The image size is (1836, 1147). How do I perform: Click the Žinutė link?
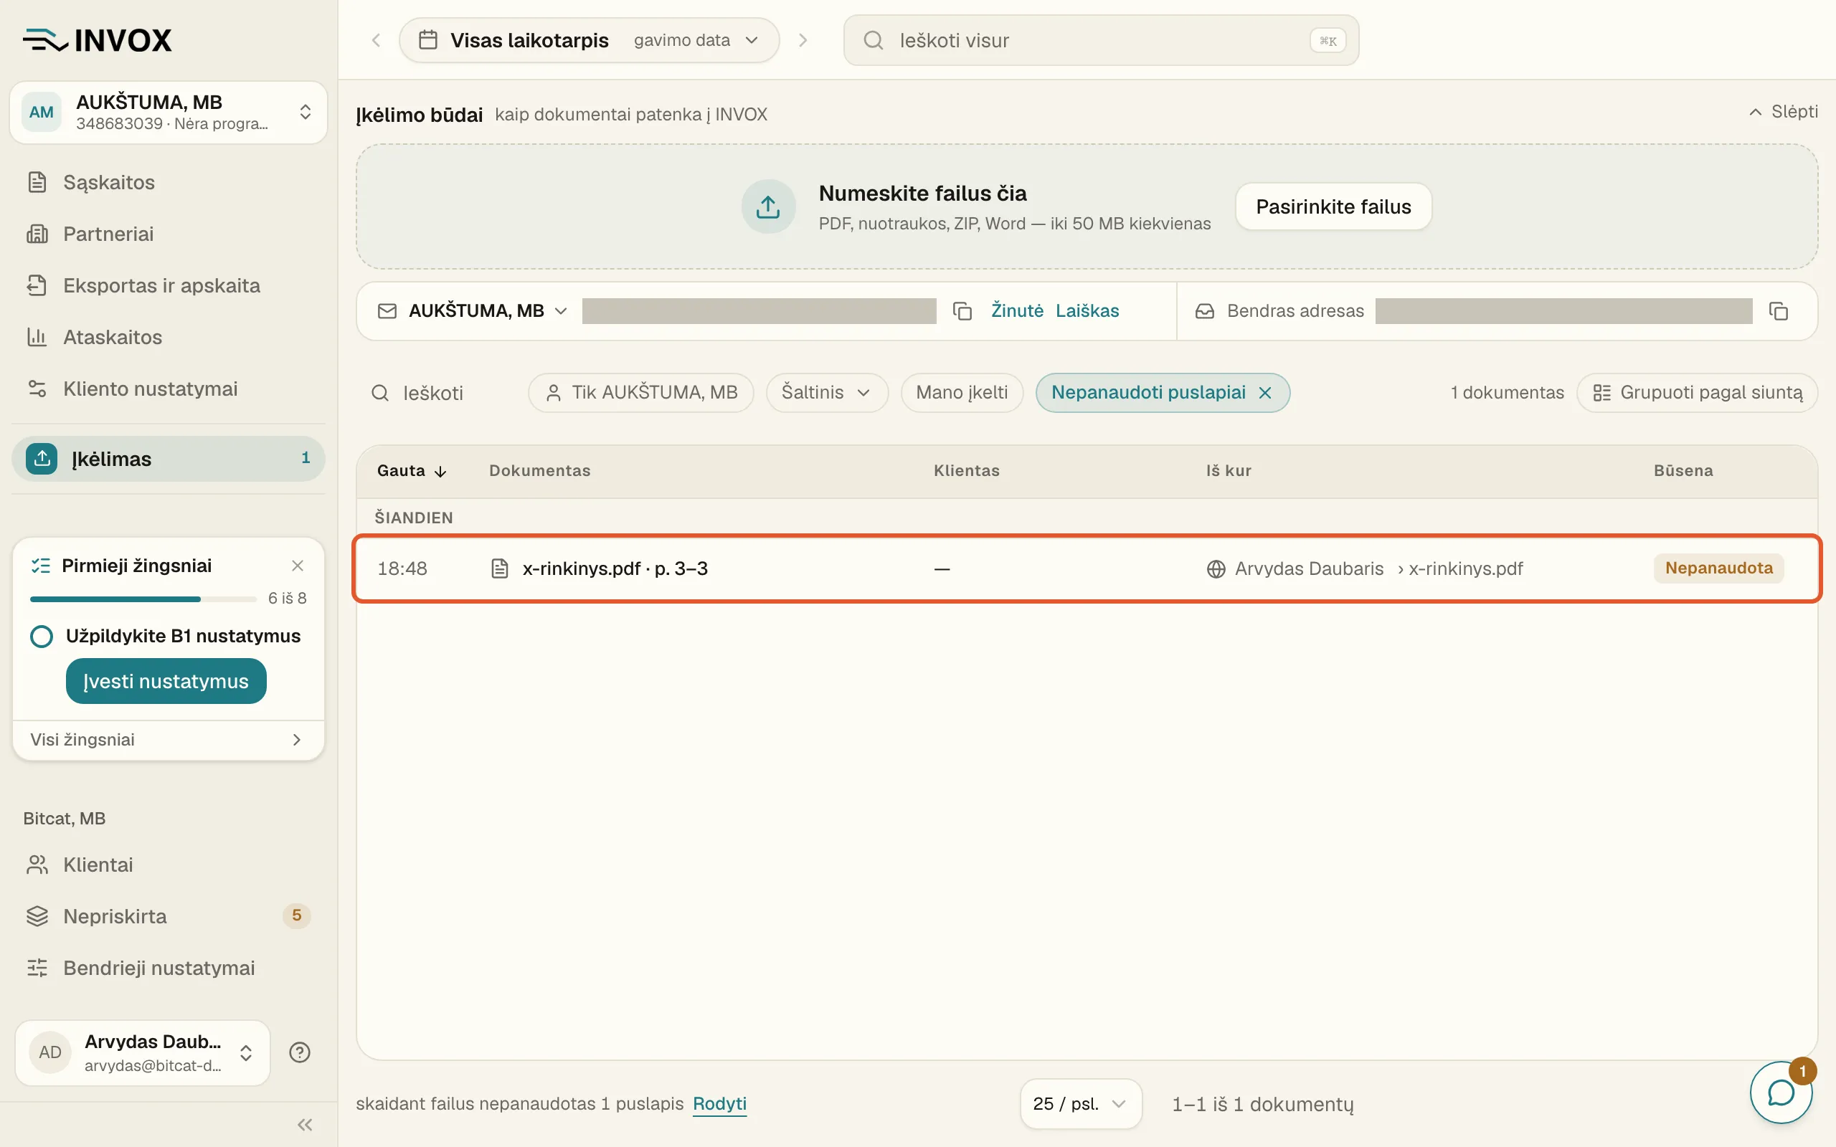(x=1017, y=311)
